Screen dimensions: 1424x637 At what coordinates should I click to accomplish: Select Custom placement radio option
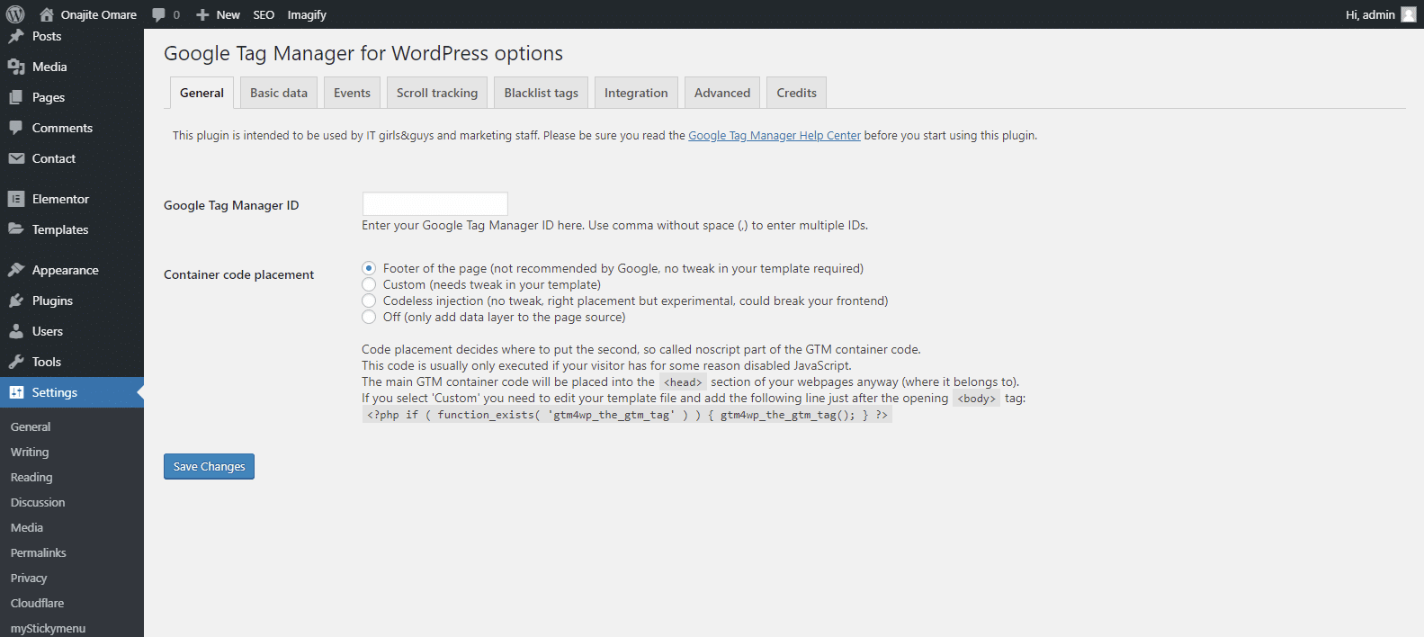(369, 284)
